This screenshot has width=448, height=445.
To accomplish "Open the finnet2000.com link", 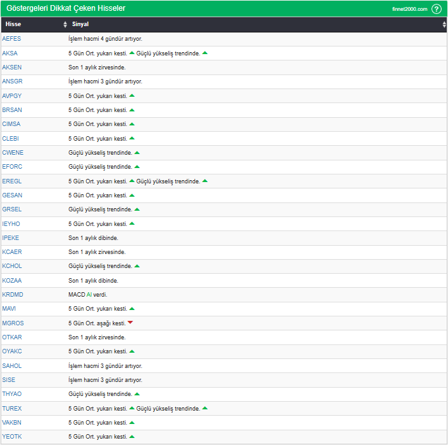I will point(409,9).
